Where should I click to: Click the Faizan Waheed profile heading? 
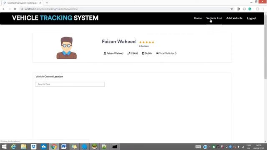click(118, 42)
